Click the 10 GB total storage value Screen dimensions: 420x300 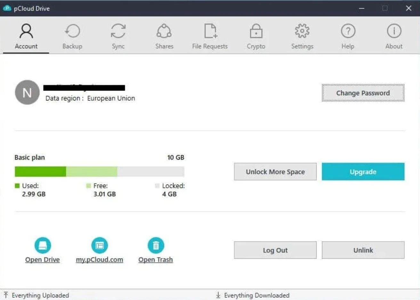click(176, 157)
